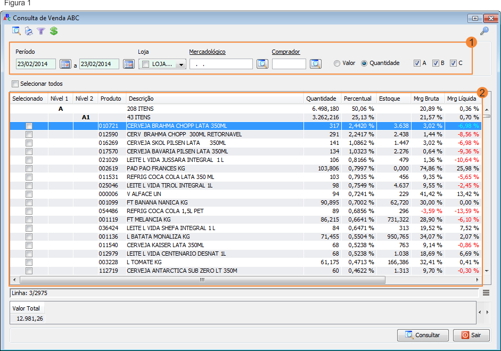Viewport: 501px width, 351px height.
Task: Open the start date calendar picker
Action: (65, 64)
